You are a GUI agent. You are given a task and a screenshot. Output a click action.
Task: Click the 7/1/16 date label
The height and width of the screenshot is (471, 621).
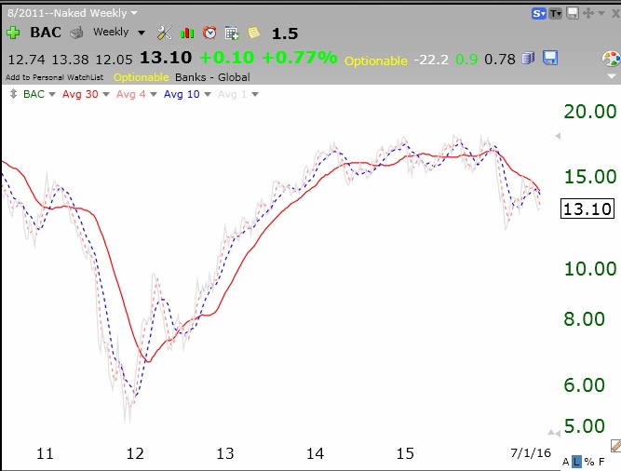(531, 452)
